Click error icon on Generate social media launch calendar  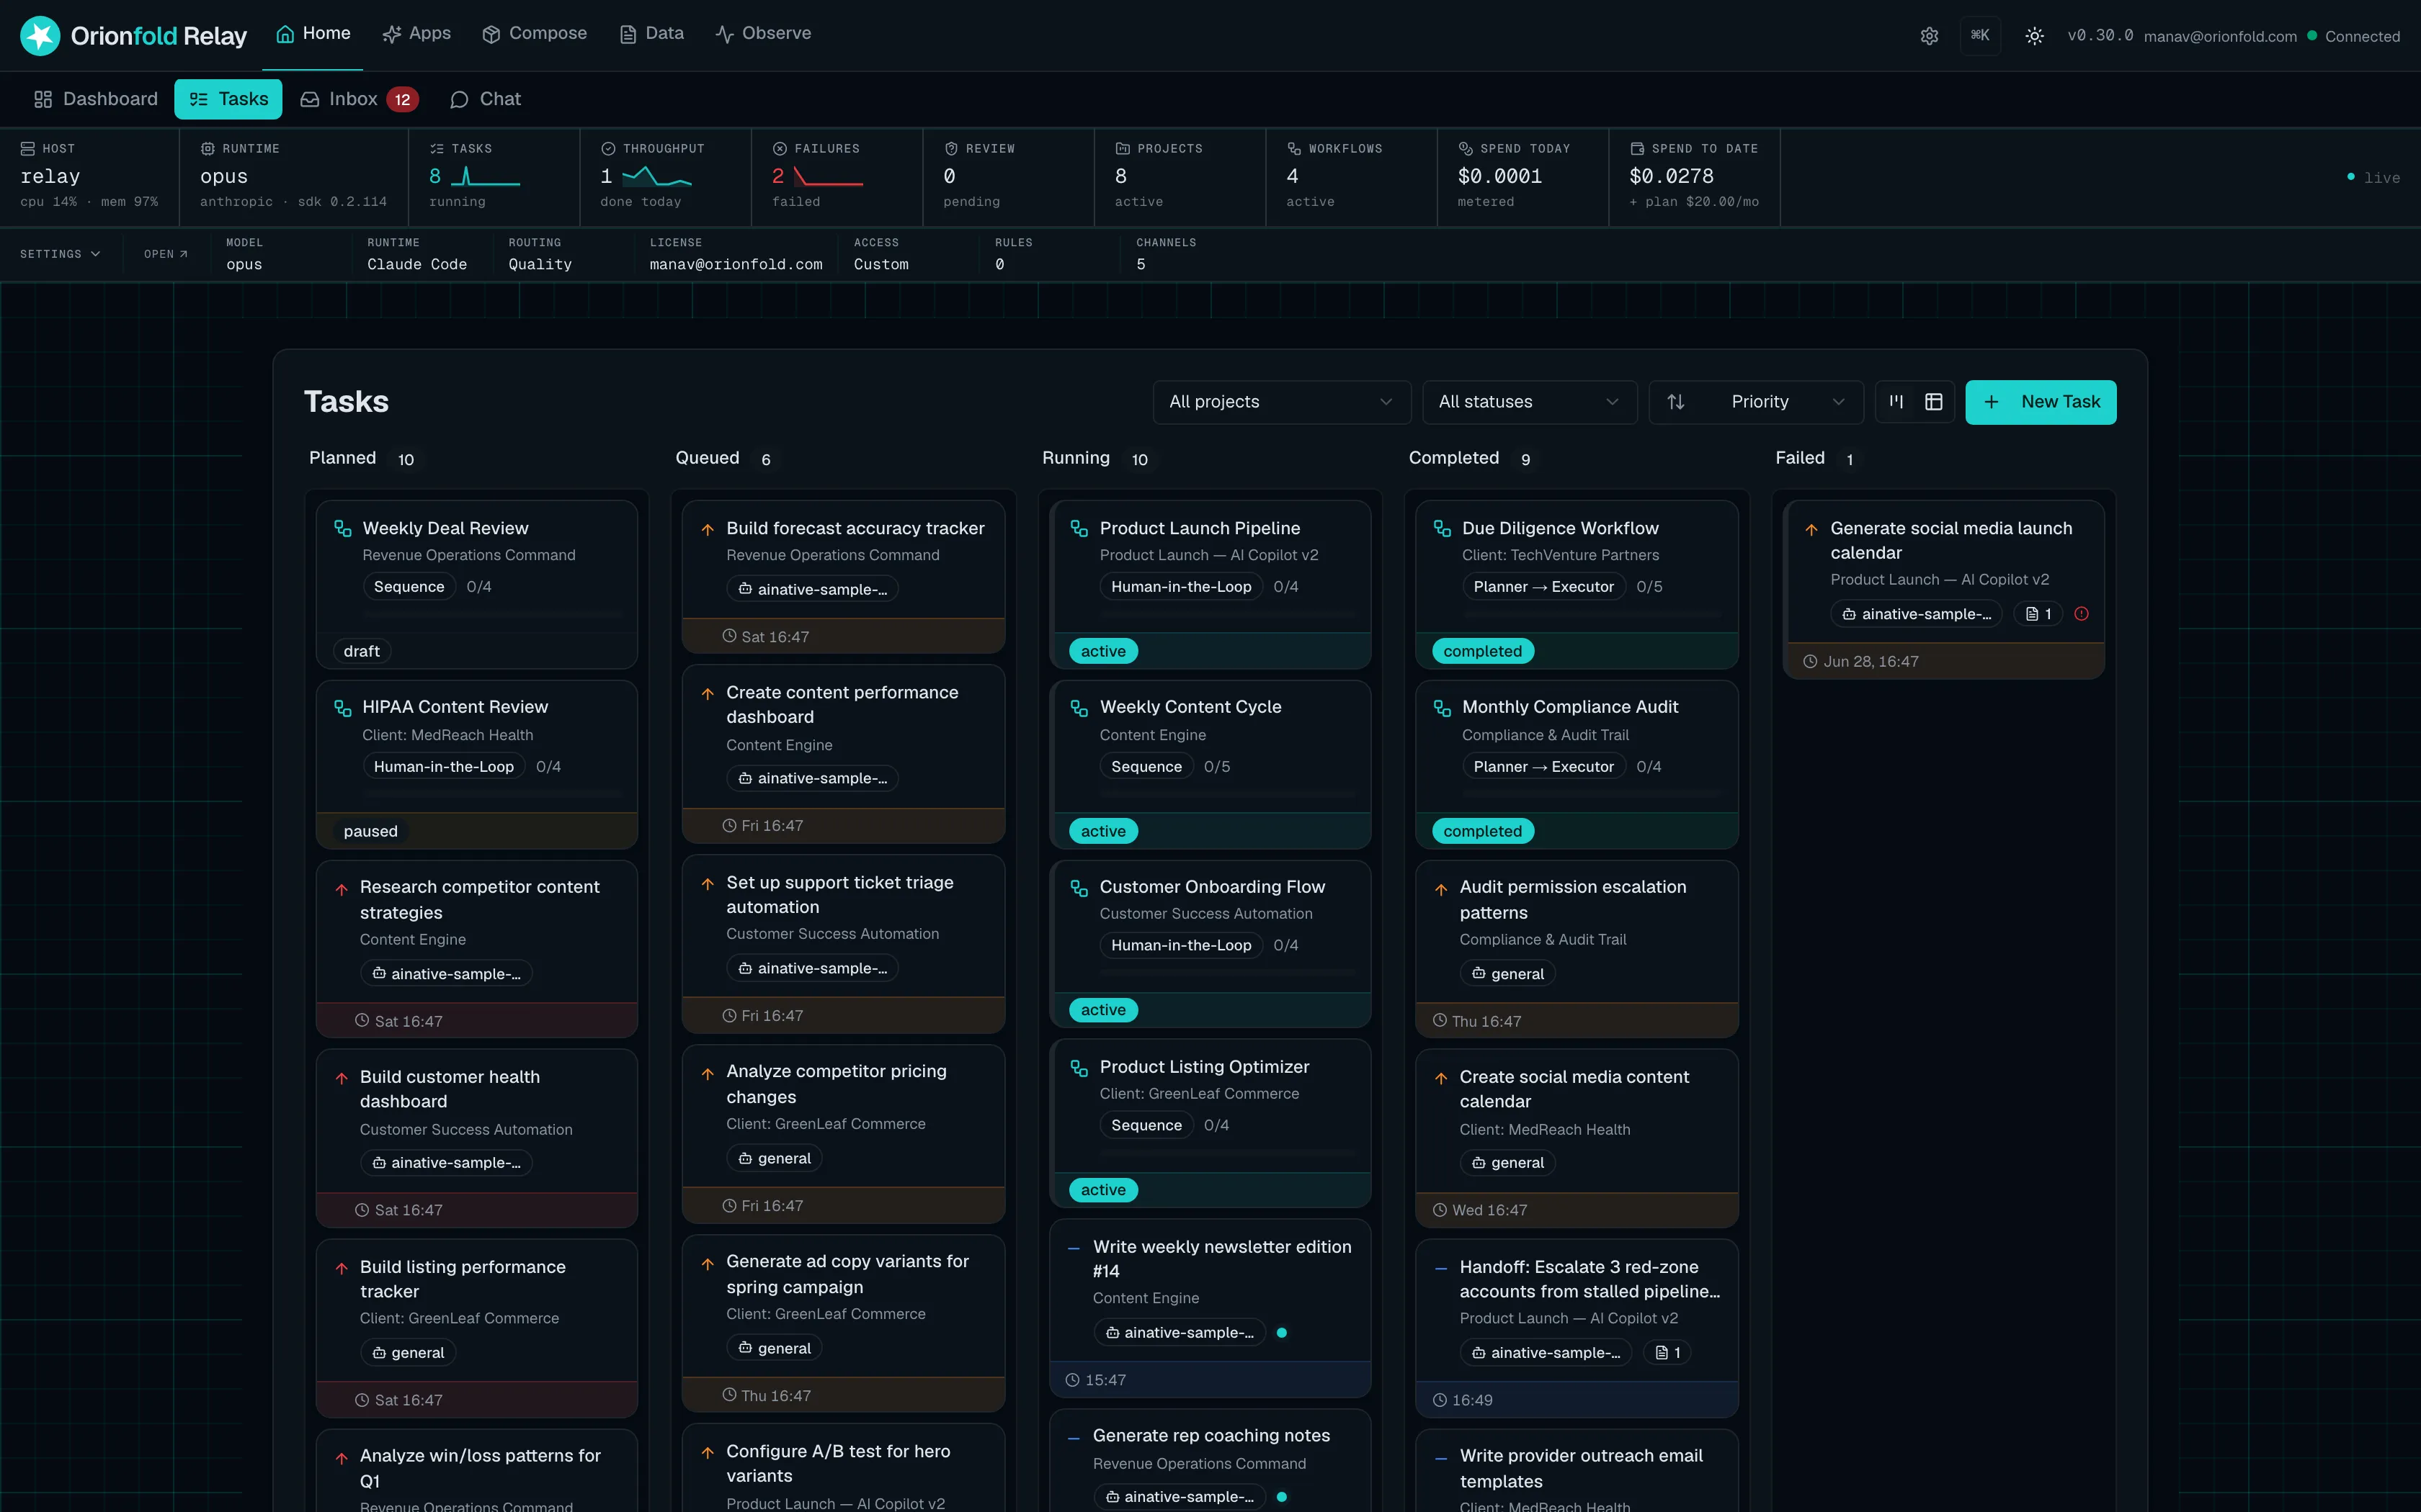click(x=2082, y=614)
